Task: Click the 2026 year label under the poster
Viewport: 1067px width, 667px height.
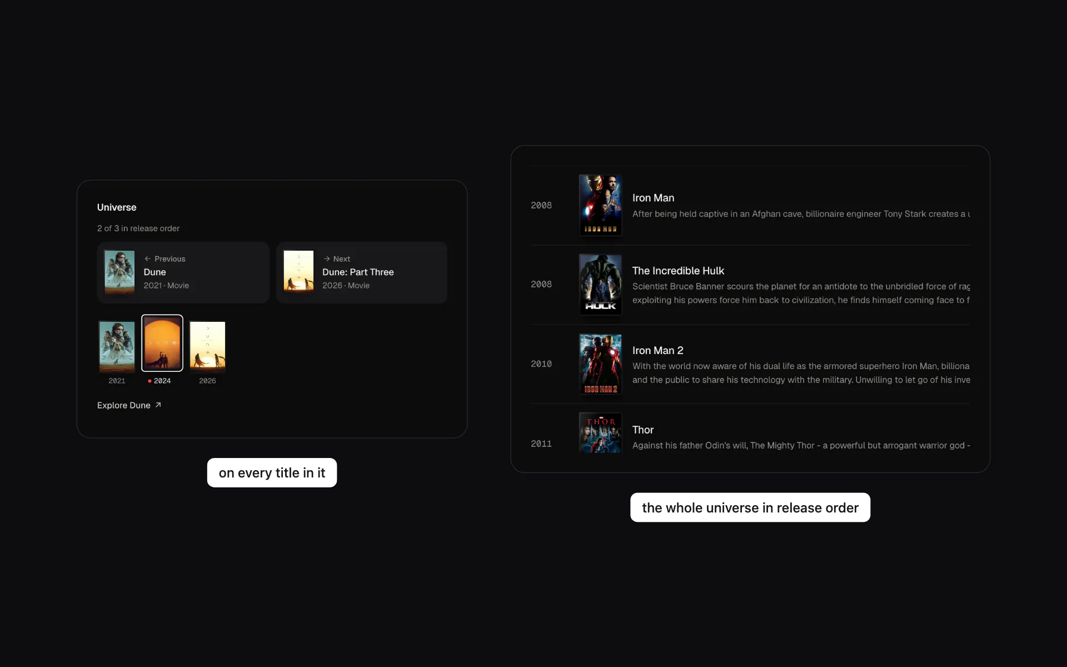Action: pos(207,381)
